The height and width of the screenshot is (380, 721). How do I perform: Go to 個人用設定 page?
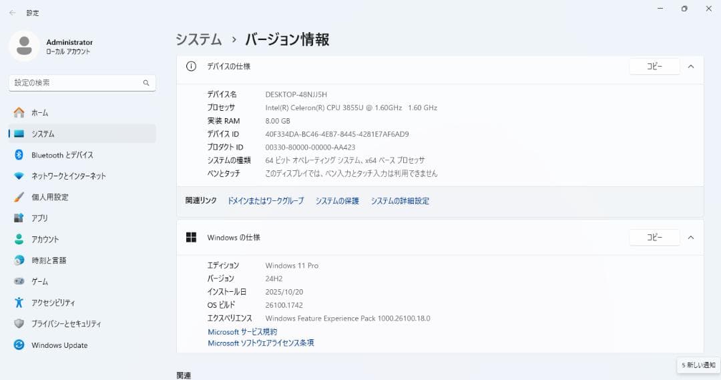coord(82,197)
